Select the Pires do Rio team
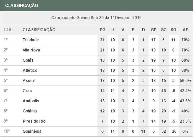Viewport: 193px width, 137px height. 34,121
